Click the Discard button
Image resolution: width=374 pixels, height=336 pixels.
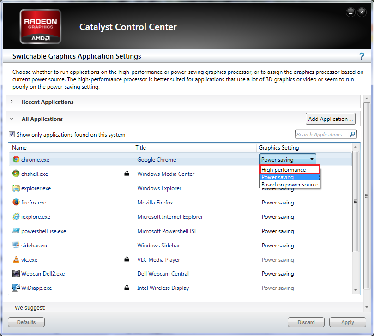click(x=306, y=322)
